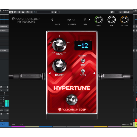Viewport: 137px width, 137px height.
Task: Click the OUTPUT gain knob
Action: (x=124, y=20)
